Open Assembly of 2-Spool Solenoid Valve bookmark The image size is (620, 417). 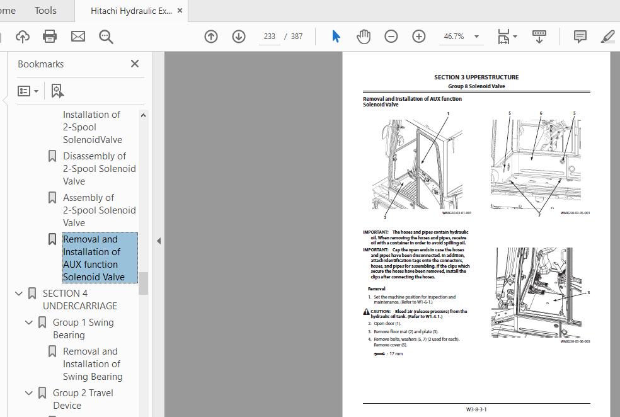pos(100,210)
